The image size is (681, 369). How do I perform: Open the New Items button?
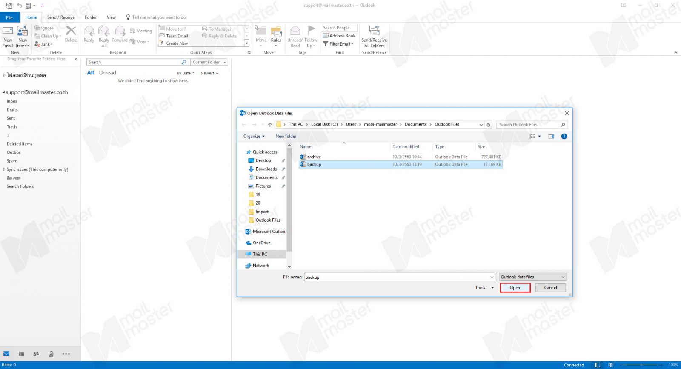23,37
